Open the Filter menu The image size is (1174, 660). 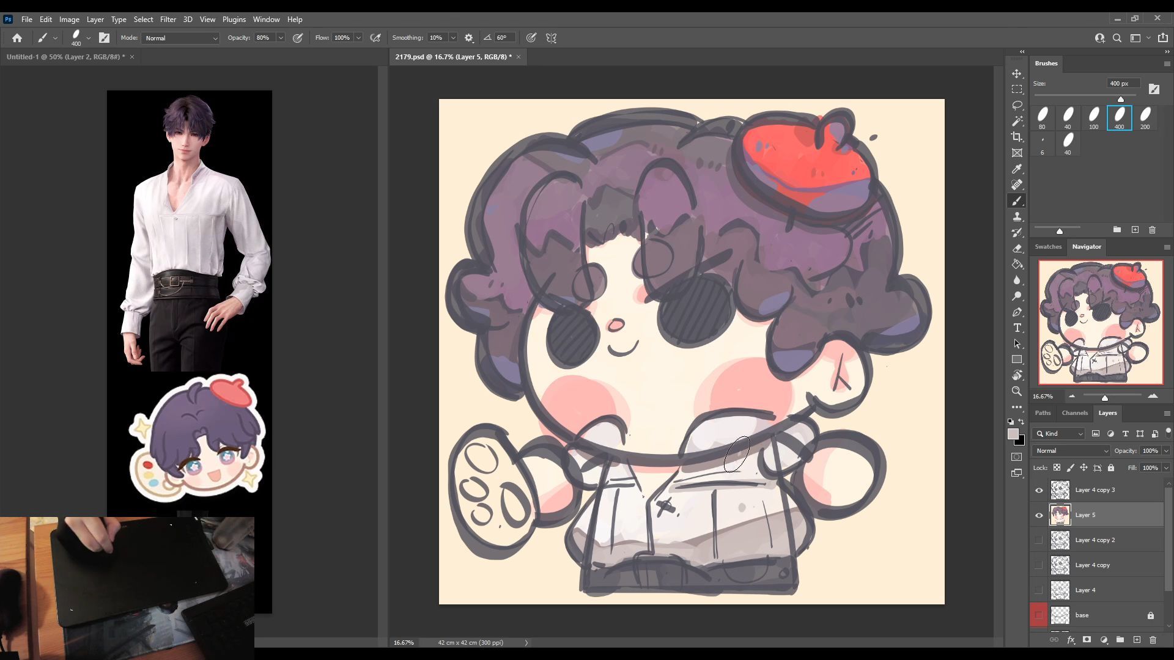[x=168, y=20]
